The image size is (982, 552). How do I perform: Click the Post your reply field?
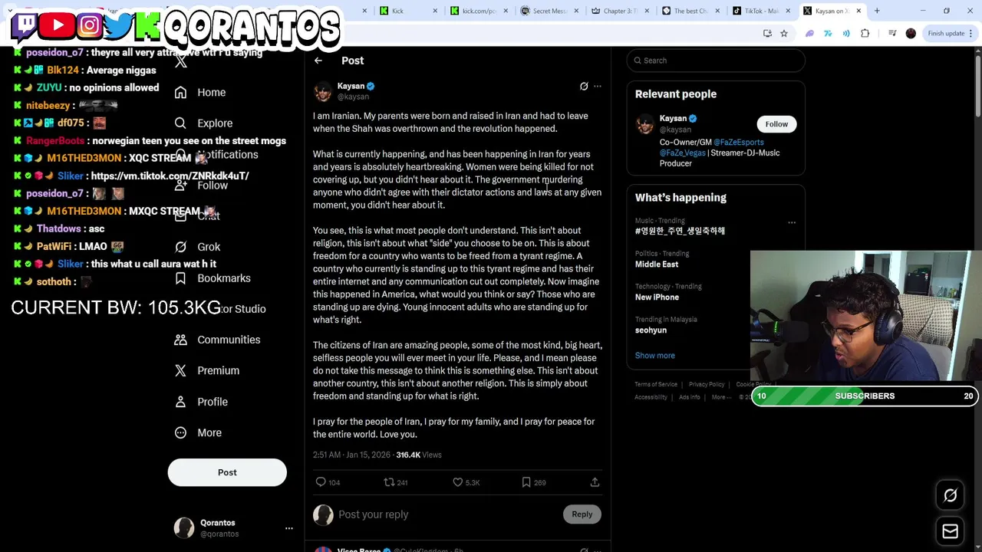449,514
